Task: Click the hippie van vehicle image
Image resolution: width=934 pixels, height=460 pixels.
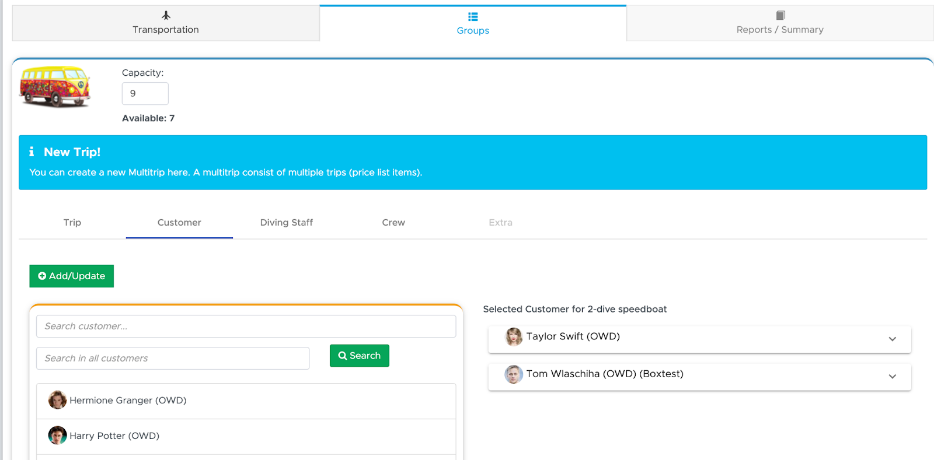Action: point(55,86)
